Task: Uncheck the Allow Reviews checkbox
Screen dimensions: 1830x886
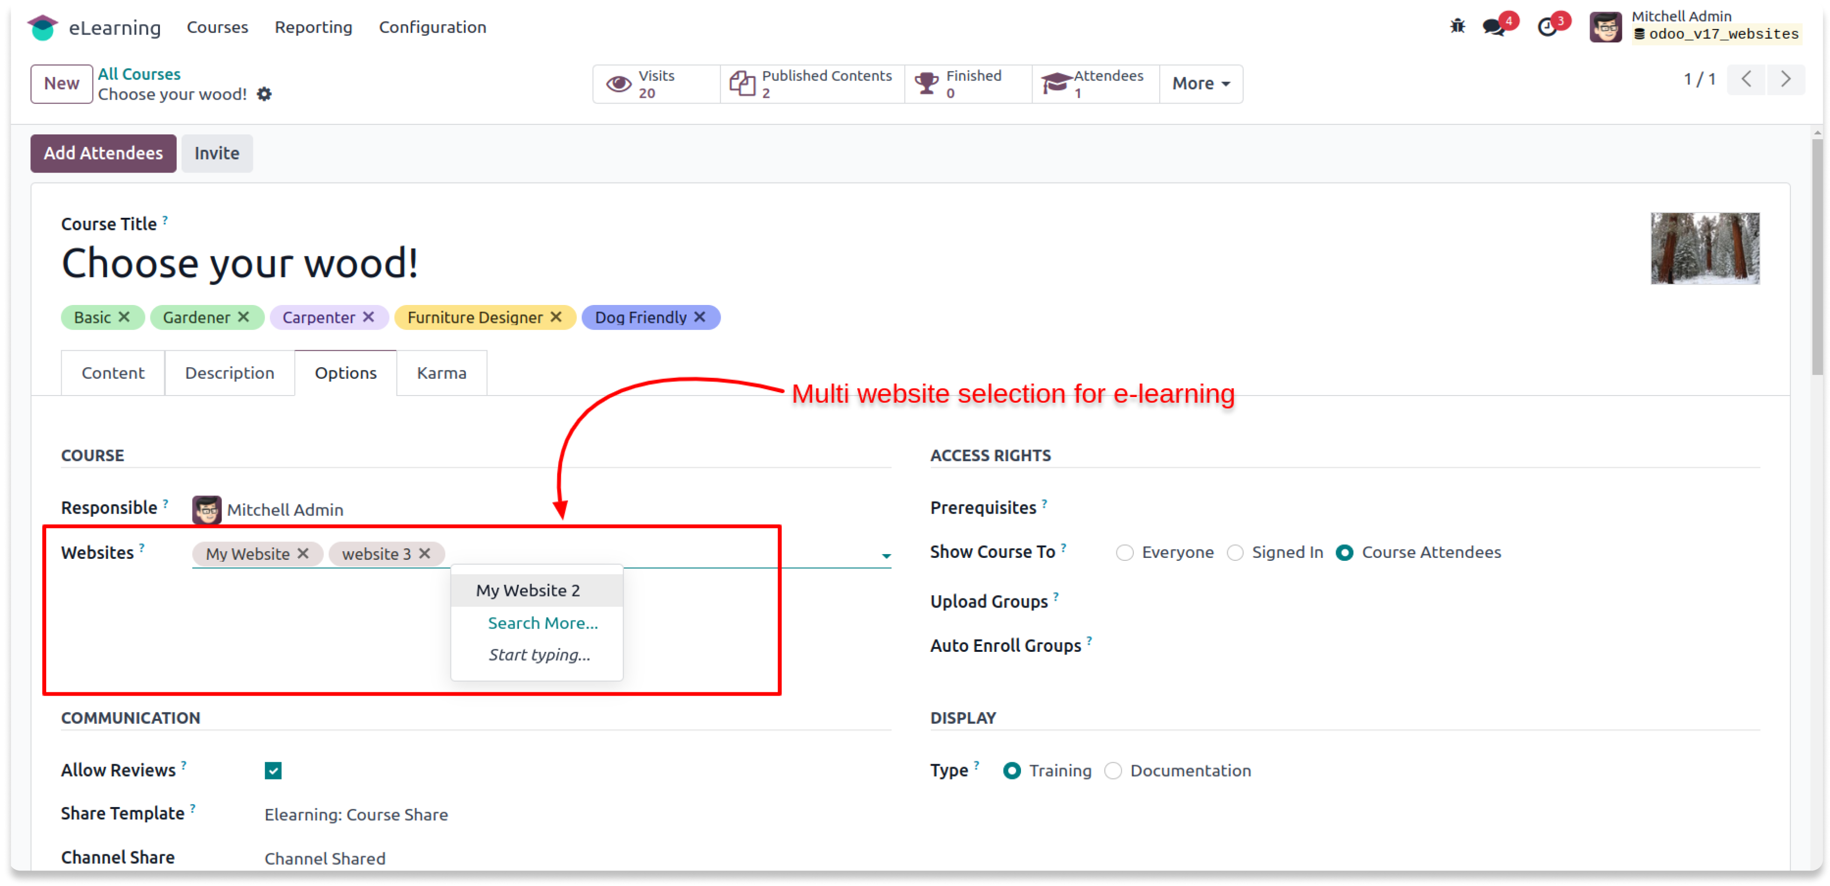Action: pyautogui.click(x=273, y=771)
